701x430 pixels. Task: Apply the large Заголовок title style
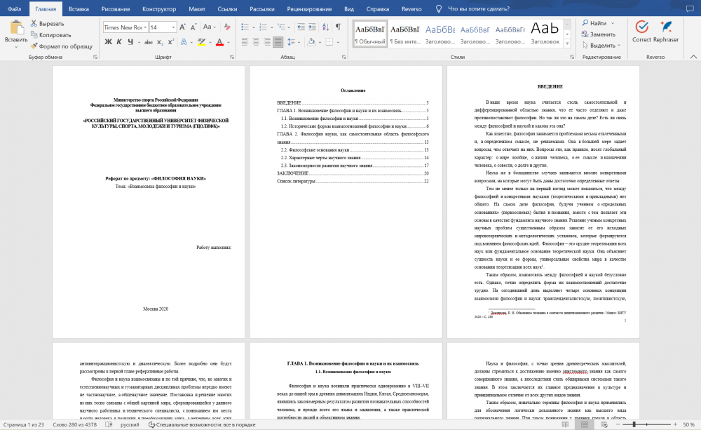(545, 34)
